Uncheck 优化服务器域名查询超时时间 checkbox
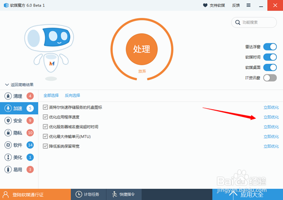The width and height of the screenshot is (283, 200). [x=45, y=127]
